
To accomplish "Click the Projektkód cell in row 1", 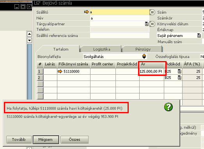I will coord(128,71).
